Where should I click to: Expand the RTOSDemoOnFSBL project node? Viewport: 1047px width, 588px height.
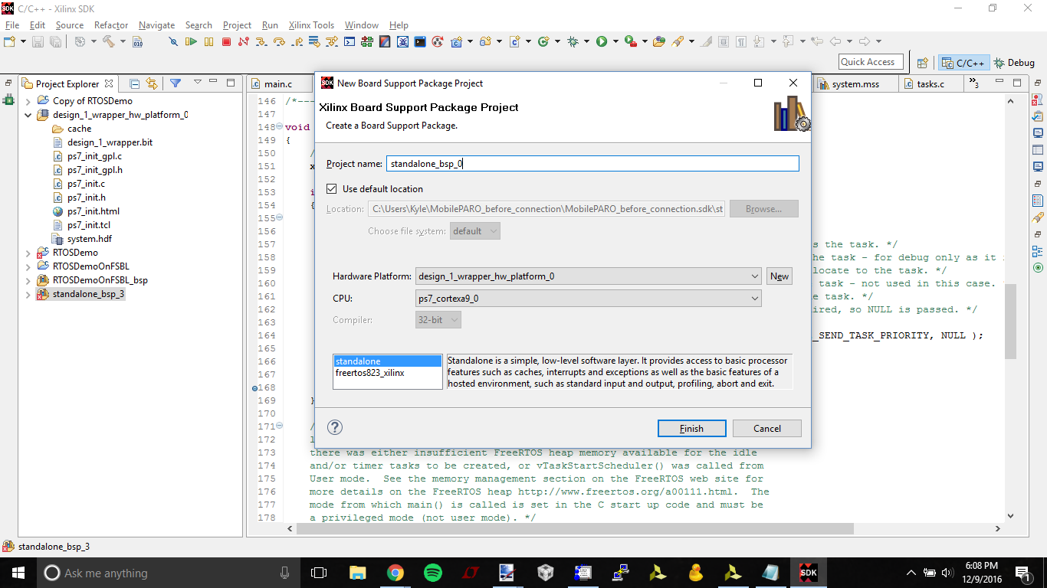[x=28, y=266]
